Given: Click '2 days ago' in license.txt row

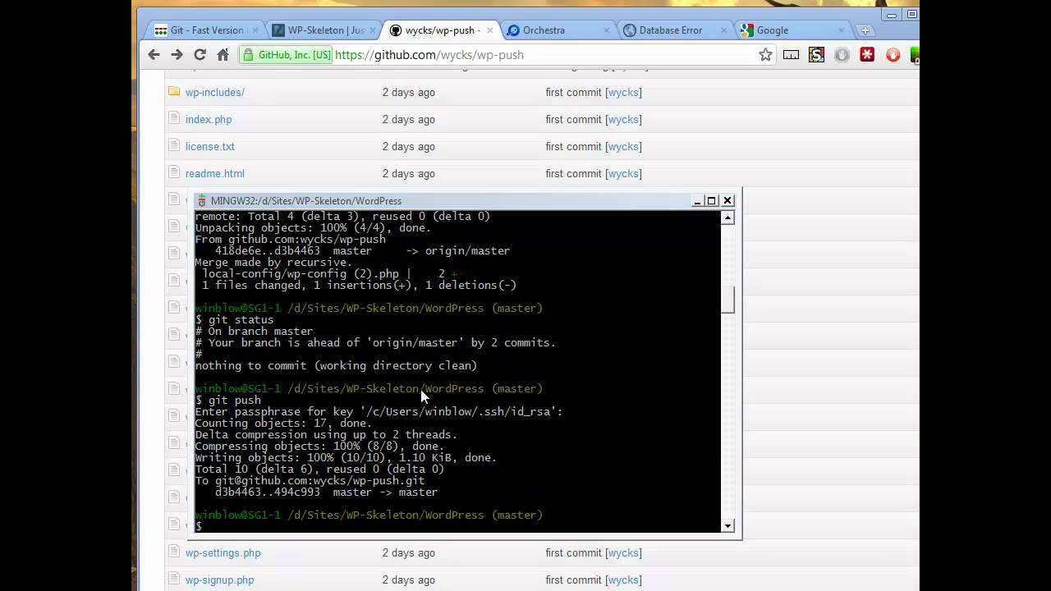Looking at the screenshot, I should point(409,146).
